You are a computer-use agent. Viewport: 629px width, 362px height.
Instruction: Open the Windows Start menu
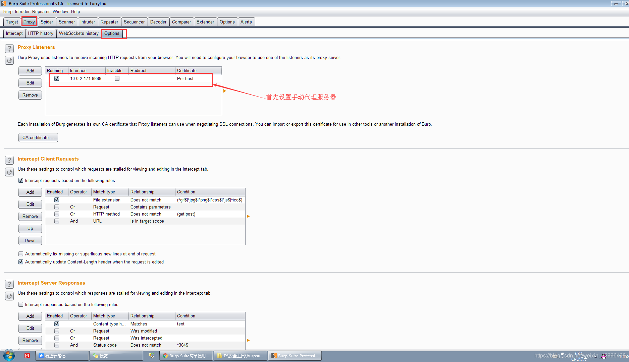coord(9,356)
